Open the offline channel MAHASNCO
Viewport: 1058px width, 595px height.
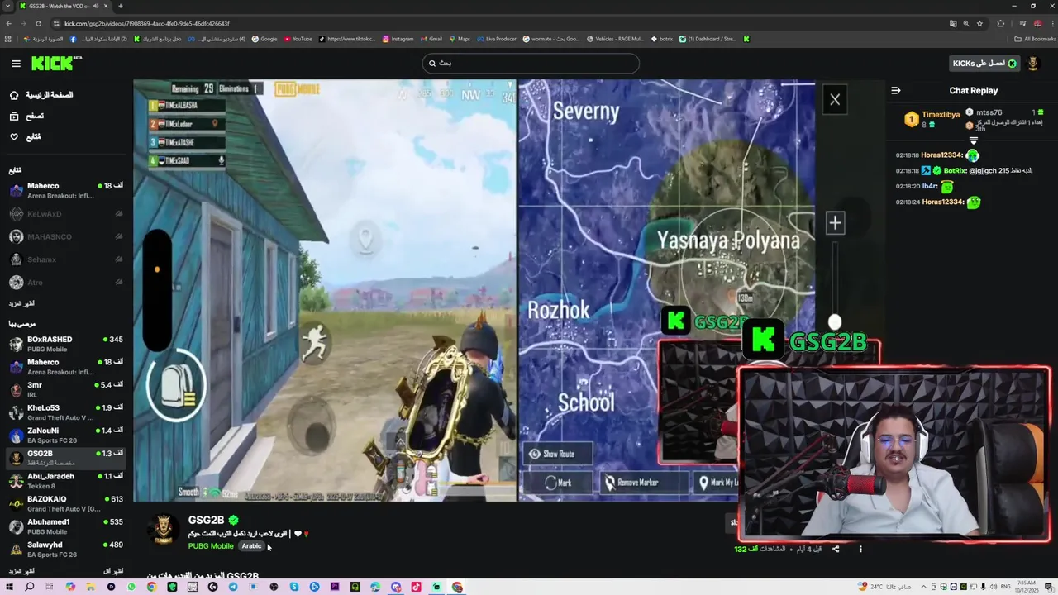point(66,237)
